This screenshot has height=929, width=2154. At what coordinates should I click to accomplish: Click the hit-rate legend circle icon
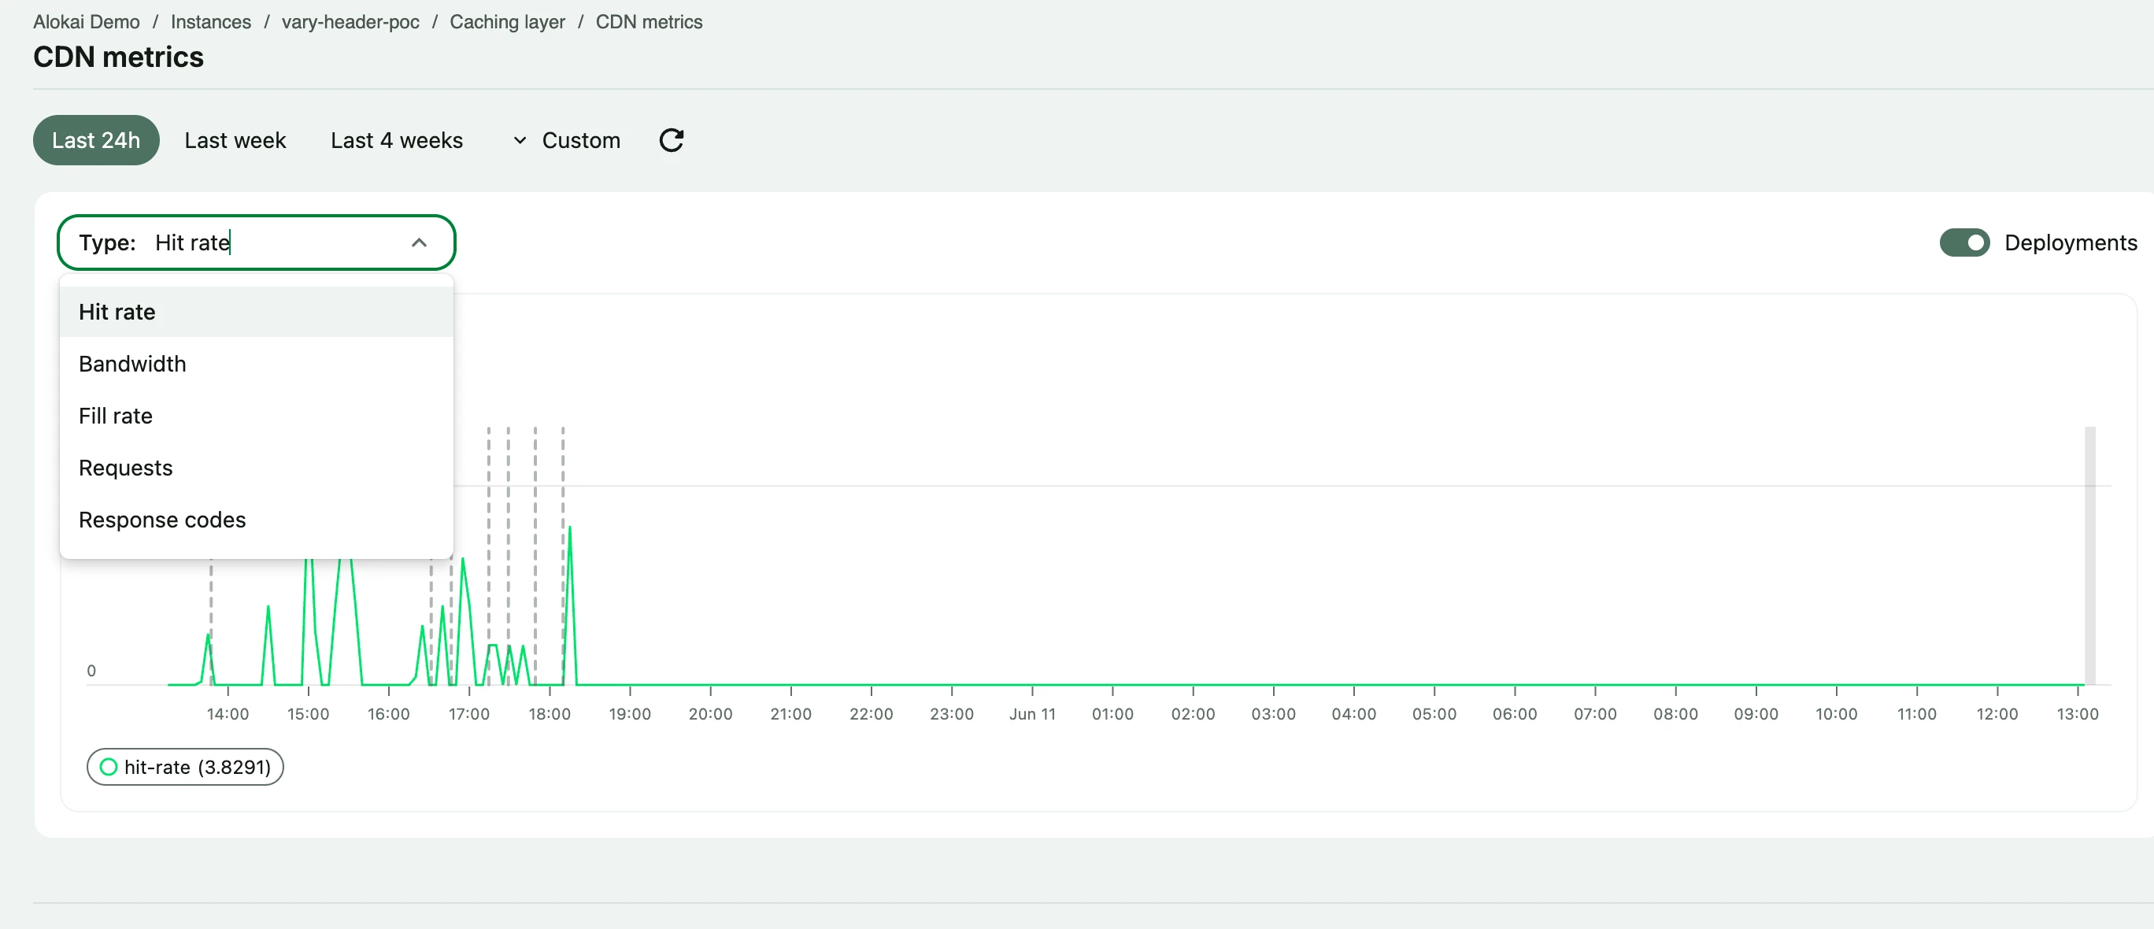(109, 766)
